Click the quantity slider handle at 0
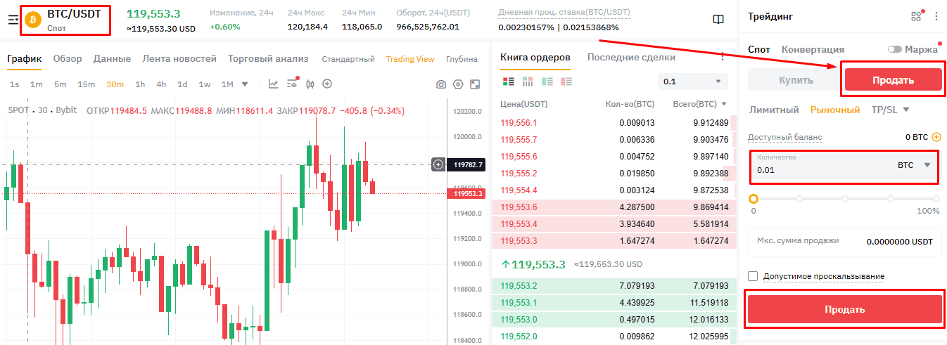This screenshot has height=345, width=947. click(x=754, y=199)
